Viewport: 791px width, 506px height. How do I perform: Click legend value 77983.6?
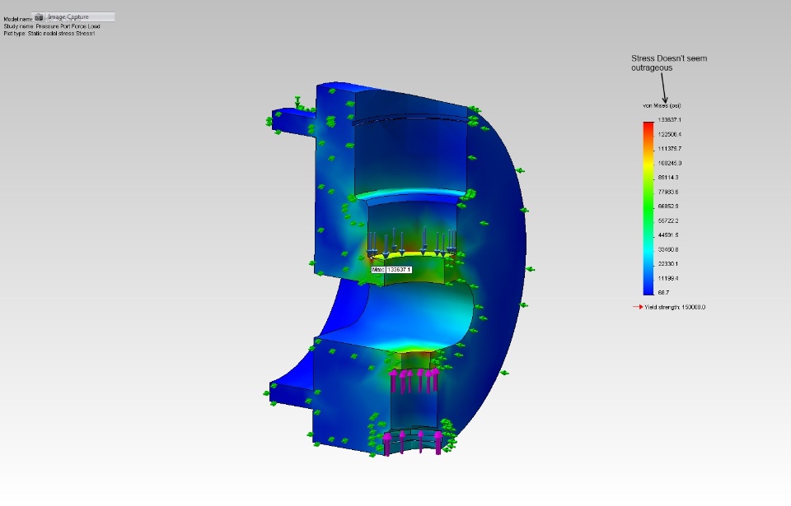[x=668, y=192]
